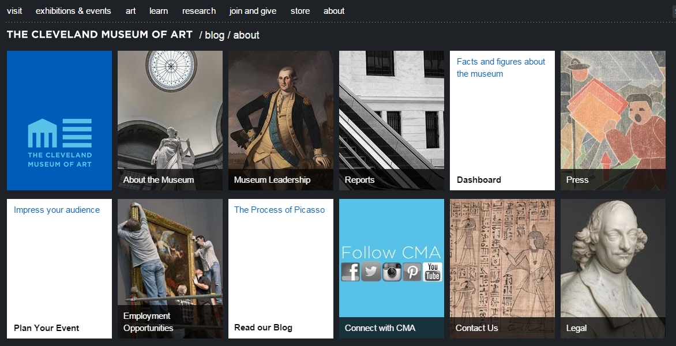Viewport: 676px width, 346px height.
Task: Open the Museum Leadership portrait tile
Action: (281, 120)
